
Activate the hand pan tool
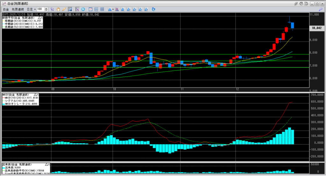[x=58, y=9]
